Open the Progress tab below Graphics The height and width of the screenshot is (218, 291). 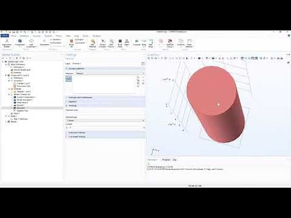click(166, 160)
